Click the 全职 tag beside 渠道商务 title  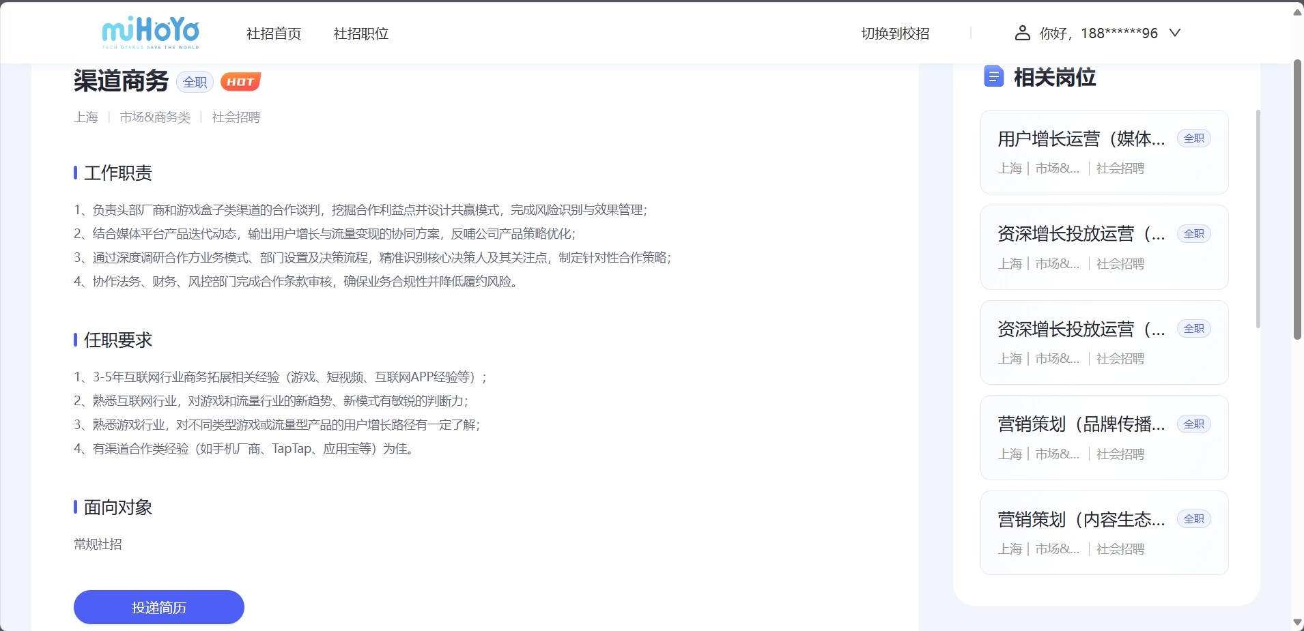pyautogui.click(x=195, y=82)
